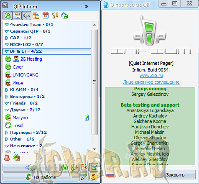Expand the KLAMM group

point(7,90)
